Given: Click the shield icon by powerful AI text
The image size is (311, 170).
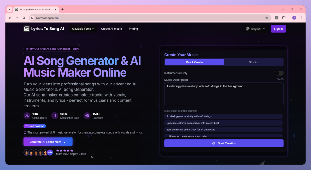Looking at the screenshot, I should pos(25,132).
